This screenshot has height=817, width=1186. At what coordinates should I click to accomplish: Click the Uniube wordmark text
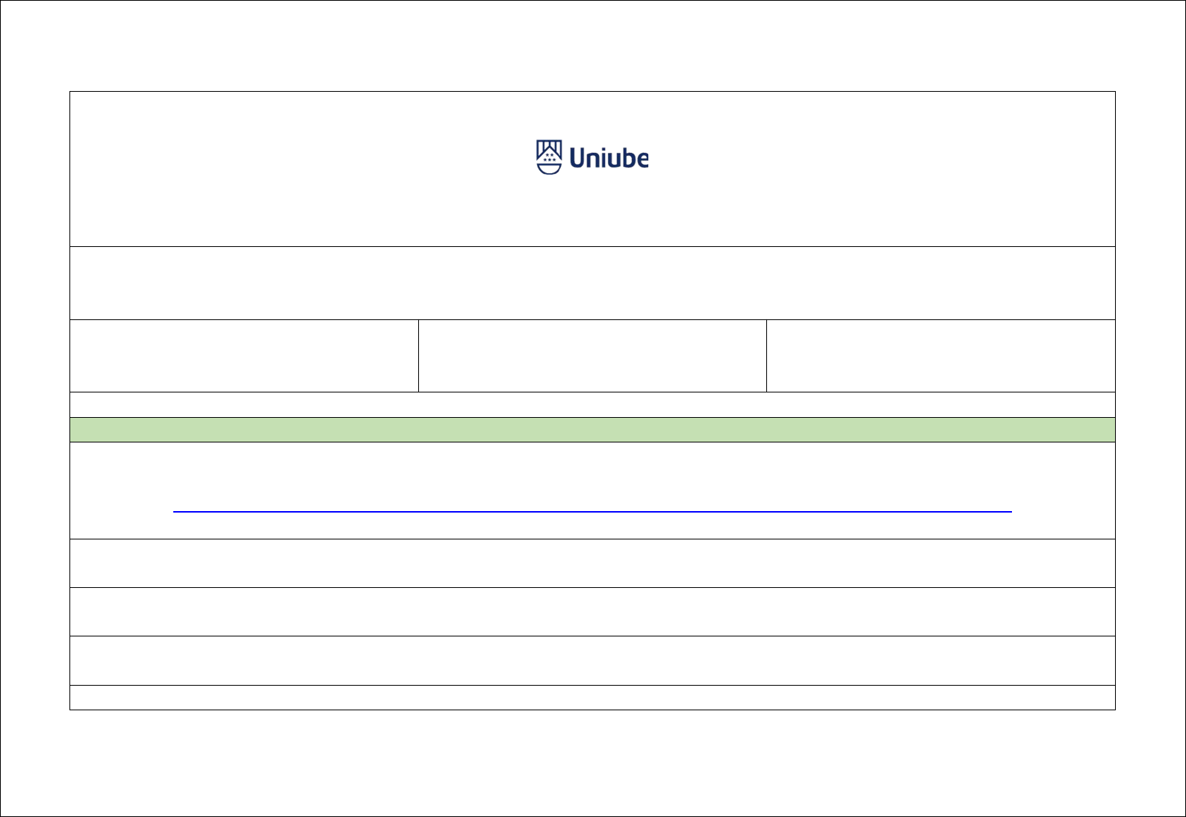click(x=609, y=158)
